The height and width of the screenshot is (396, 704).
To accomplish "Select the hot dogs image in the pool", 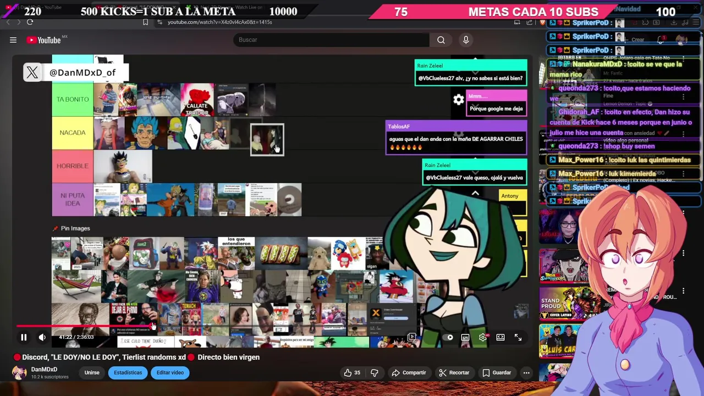I will pos(280,254).
